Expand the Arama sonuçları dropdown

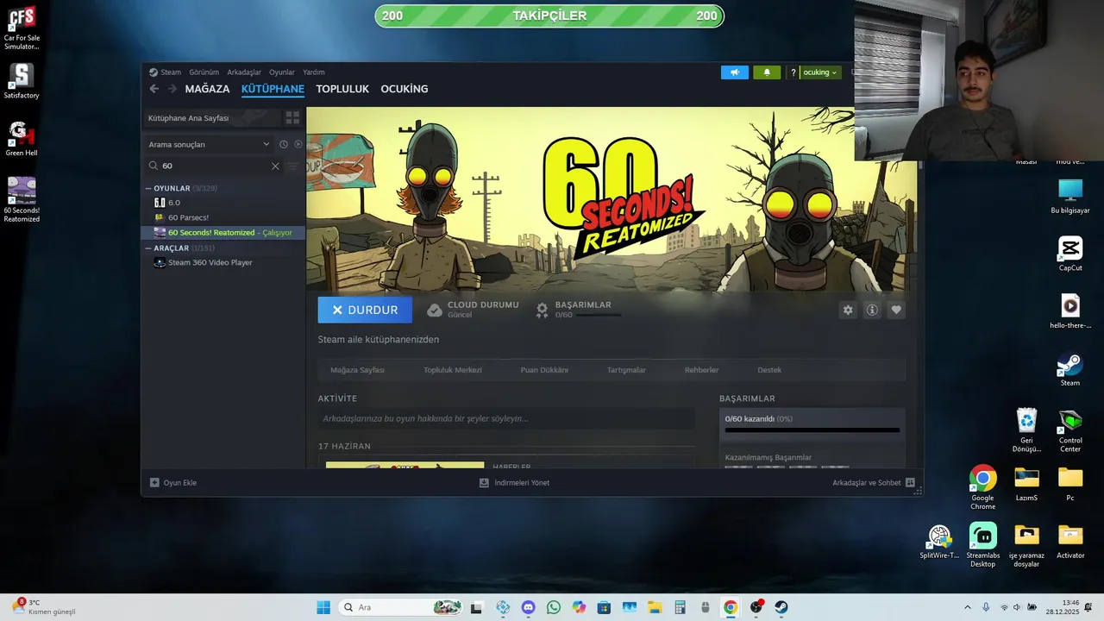209,144
